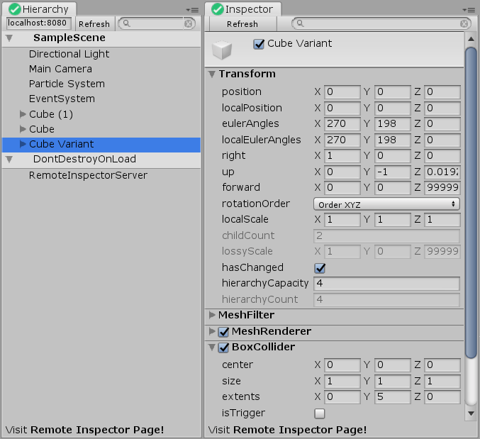Expand the Cube tree arrow
Viewport: 480px width, 439px height.
click(x=23, y=129)
